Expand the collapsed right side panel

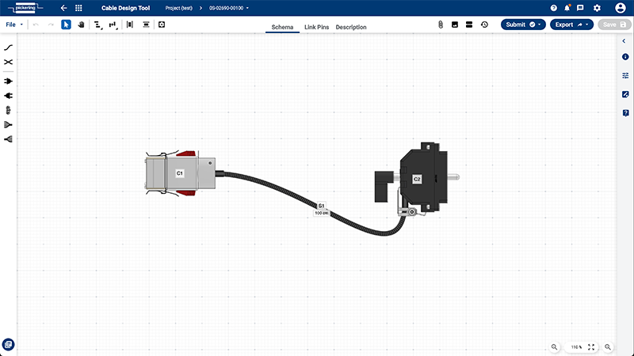click(x=624, y=41)
